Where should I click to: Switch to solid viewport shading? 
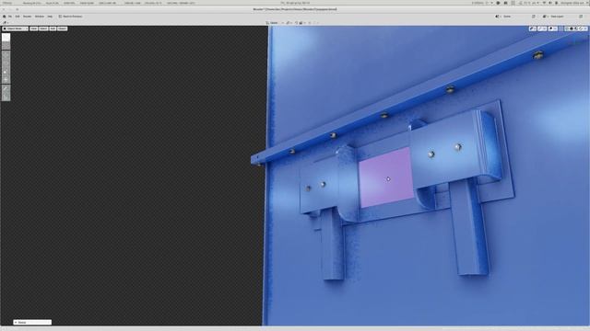point(572,29)
